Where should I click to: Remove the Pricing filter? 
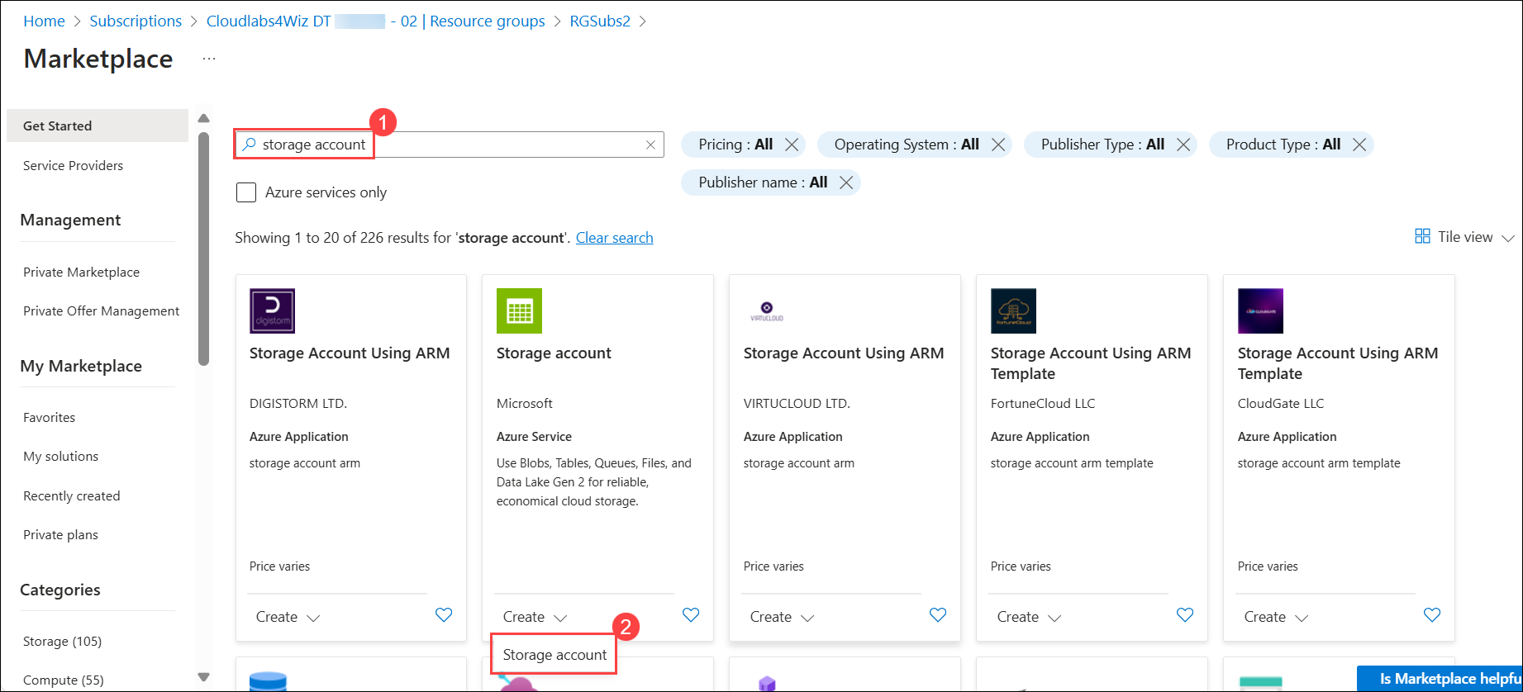point(792,145)
